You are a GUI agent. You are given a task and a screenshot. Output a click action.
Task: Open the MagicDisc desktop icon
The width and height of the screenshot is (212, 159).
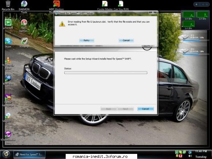pyautogui.click(x=8, y=117)
